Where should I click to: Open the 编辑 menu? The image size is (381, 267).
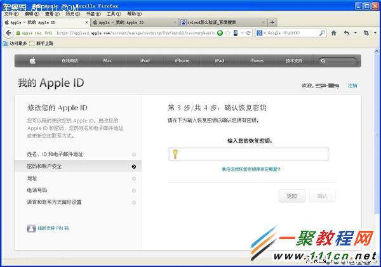click(x=32, y=14)
